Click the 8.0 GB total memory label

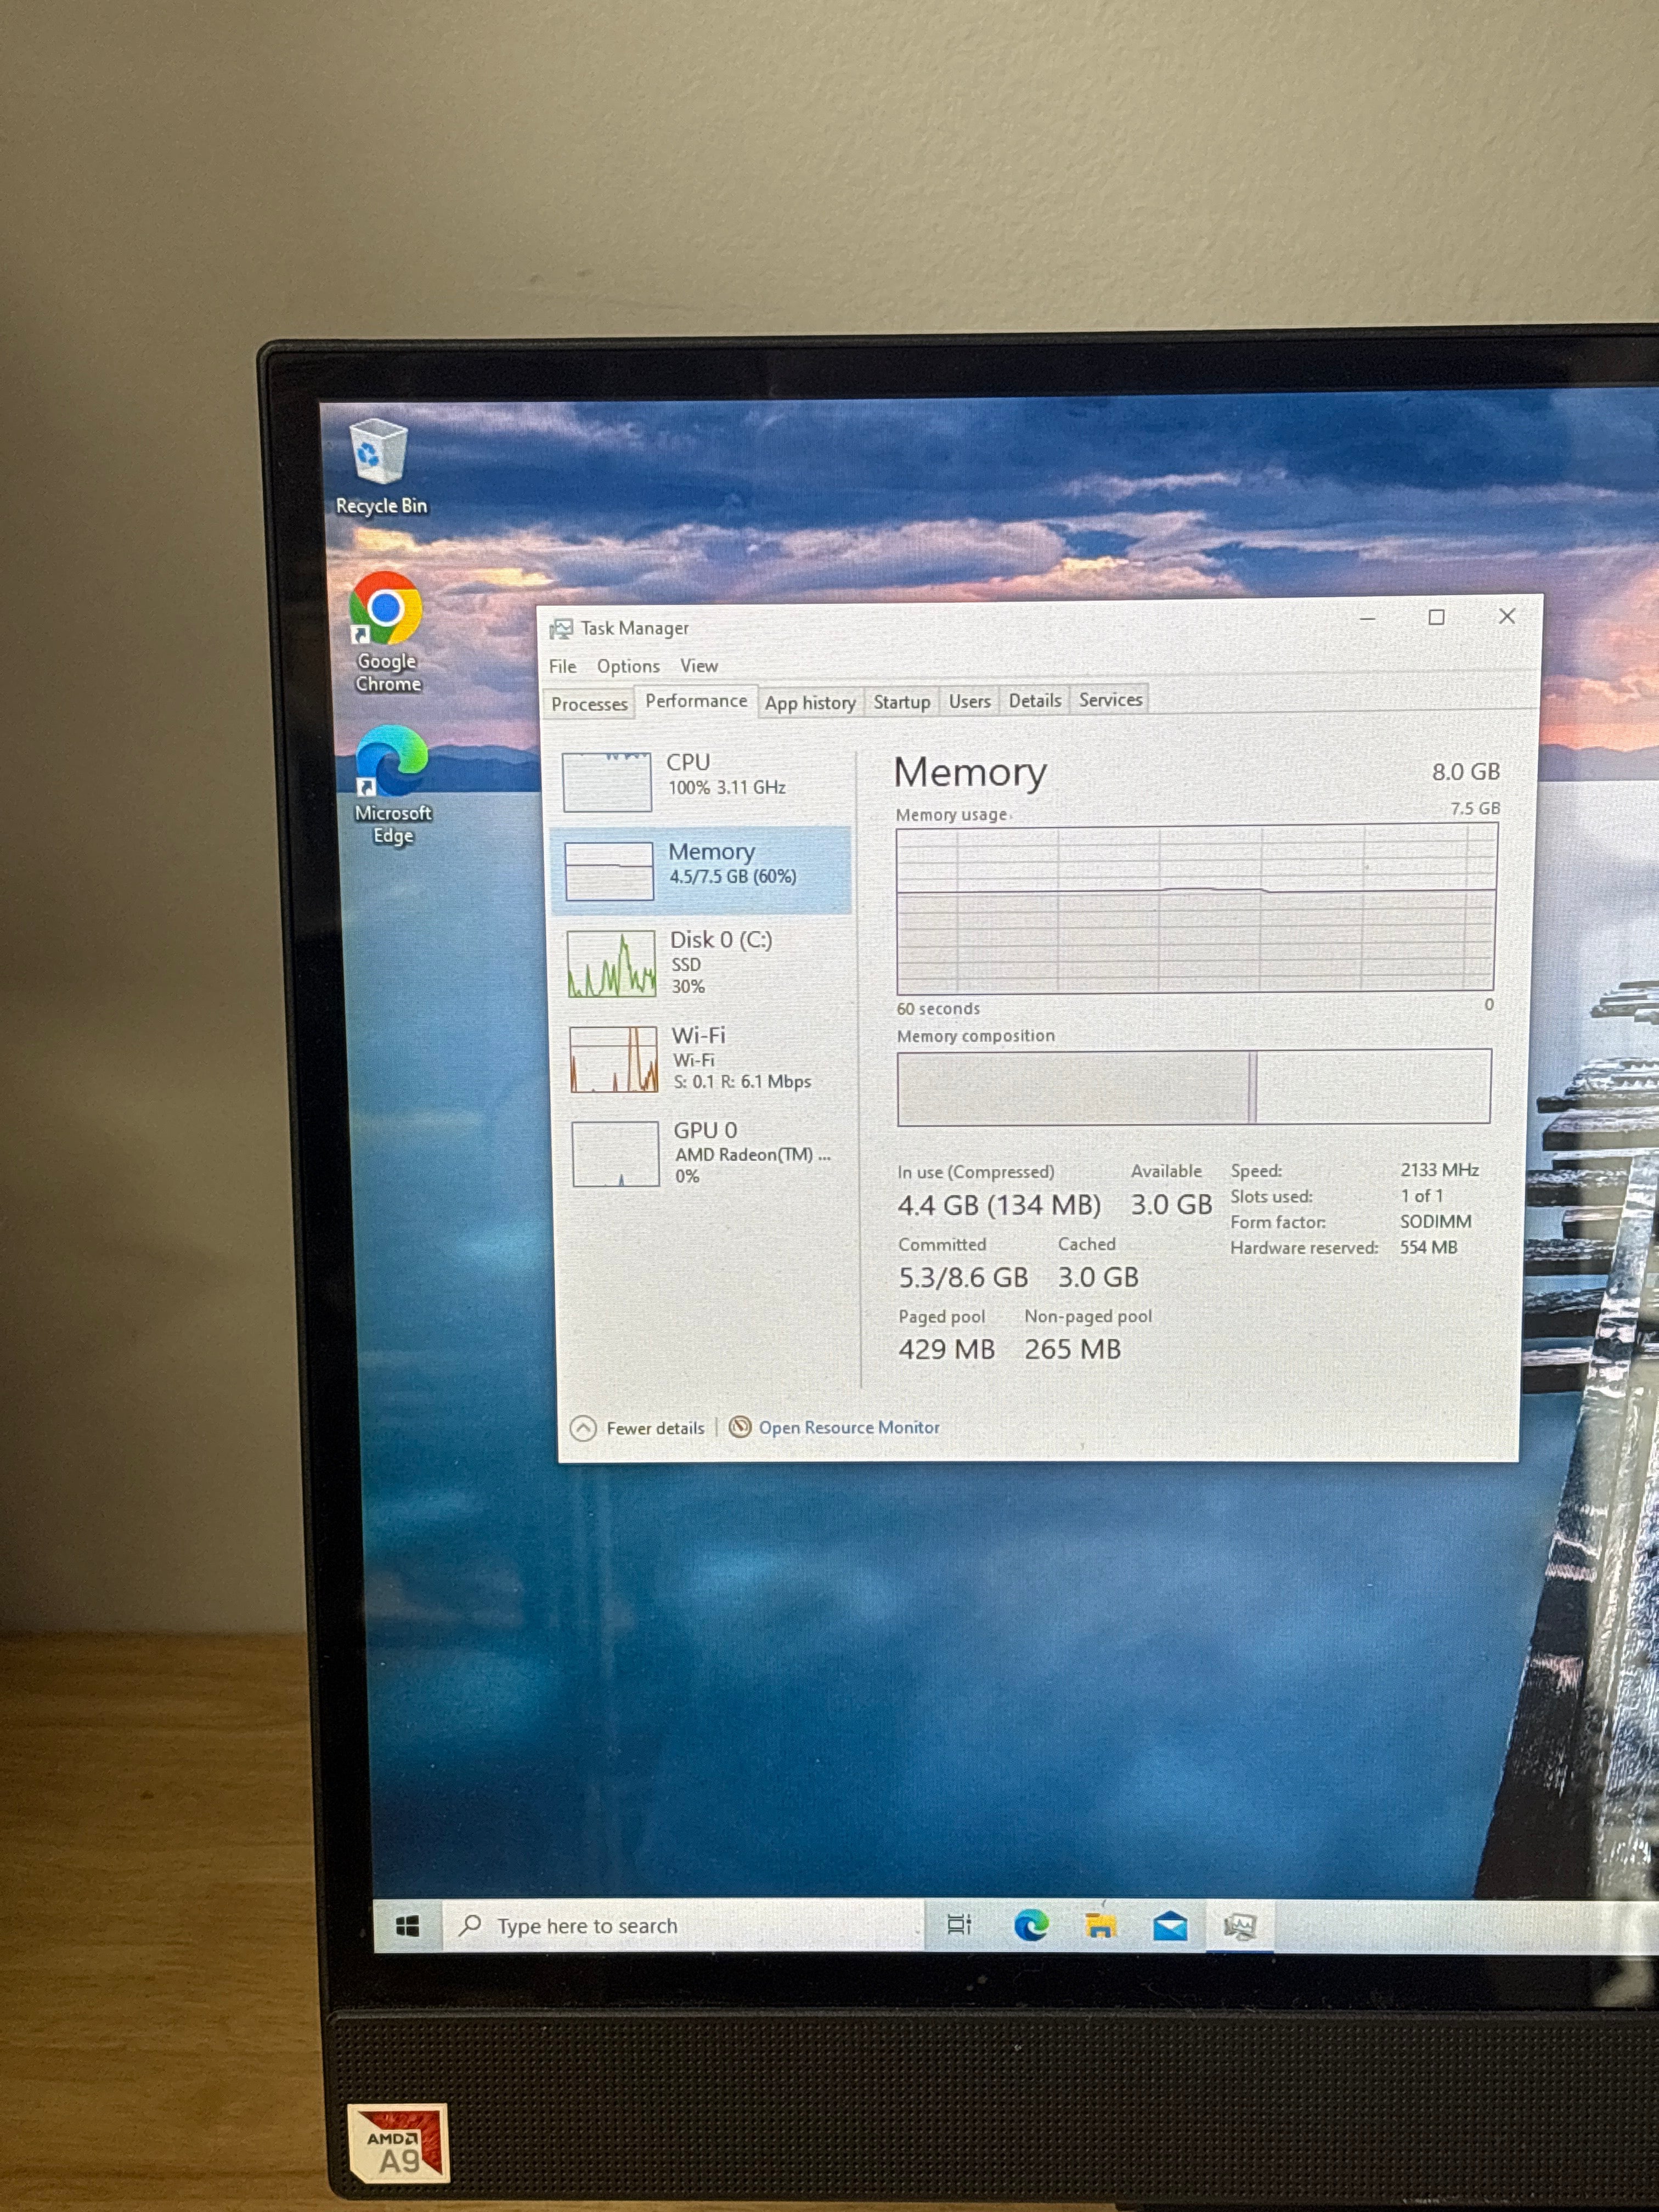(x=1465, y=771)
